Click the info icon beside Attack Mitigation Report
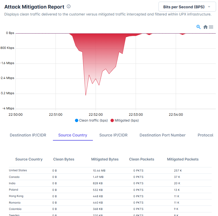This screenshot has height=216, width=218. pyautogui.click(x=69, y=6)
